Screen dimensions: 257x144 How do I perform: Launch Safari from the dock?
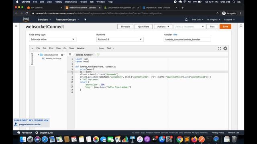coord(45,140)
